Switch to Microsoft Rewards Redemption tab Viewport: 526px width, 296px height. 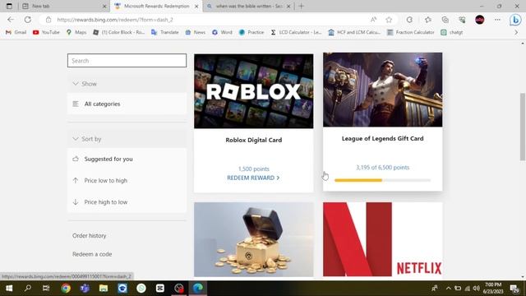(157, 6)
